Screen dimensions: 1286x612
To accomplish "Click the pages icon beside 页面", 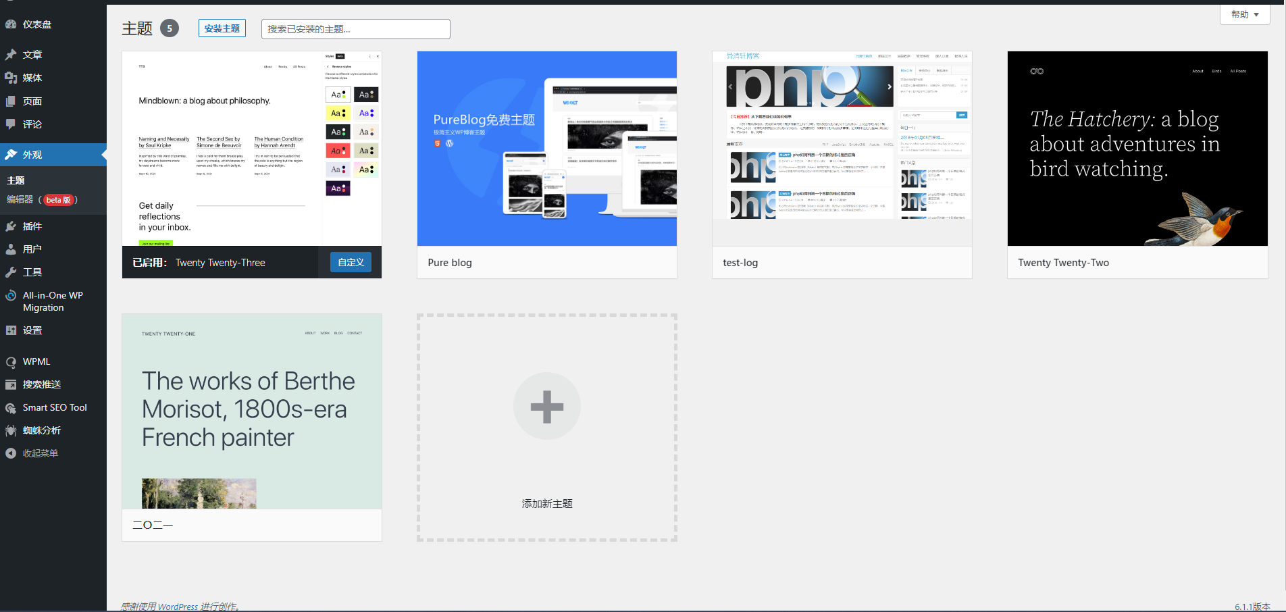I will point(11,101).
